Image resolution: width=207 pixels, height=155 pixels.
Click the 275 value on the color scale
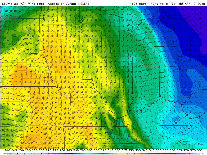[55, 150]
